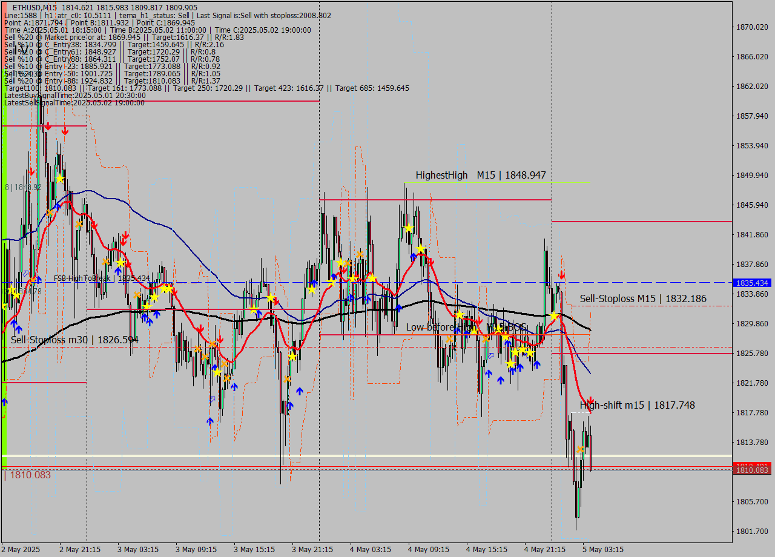The height and width of the screenshot is (557, 775).
Task: Click the red arrow above High-shift m15 label
Action: (590, 401)
